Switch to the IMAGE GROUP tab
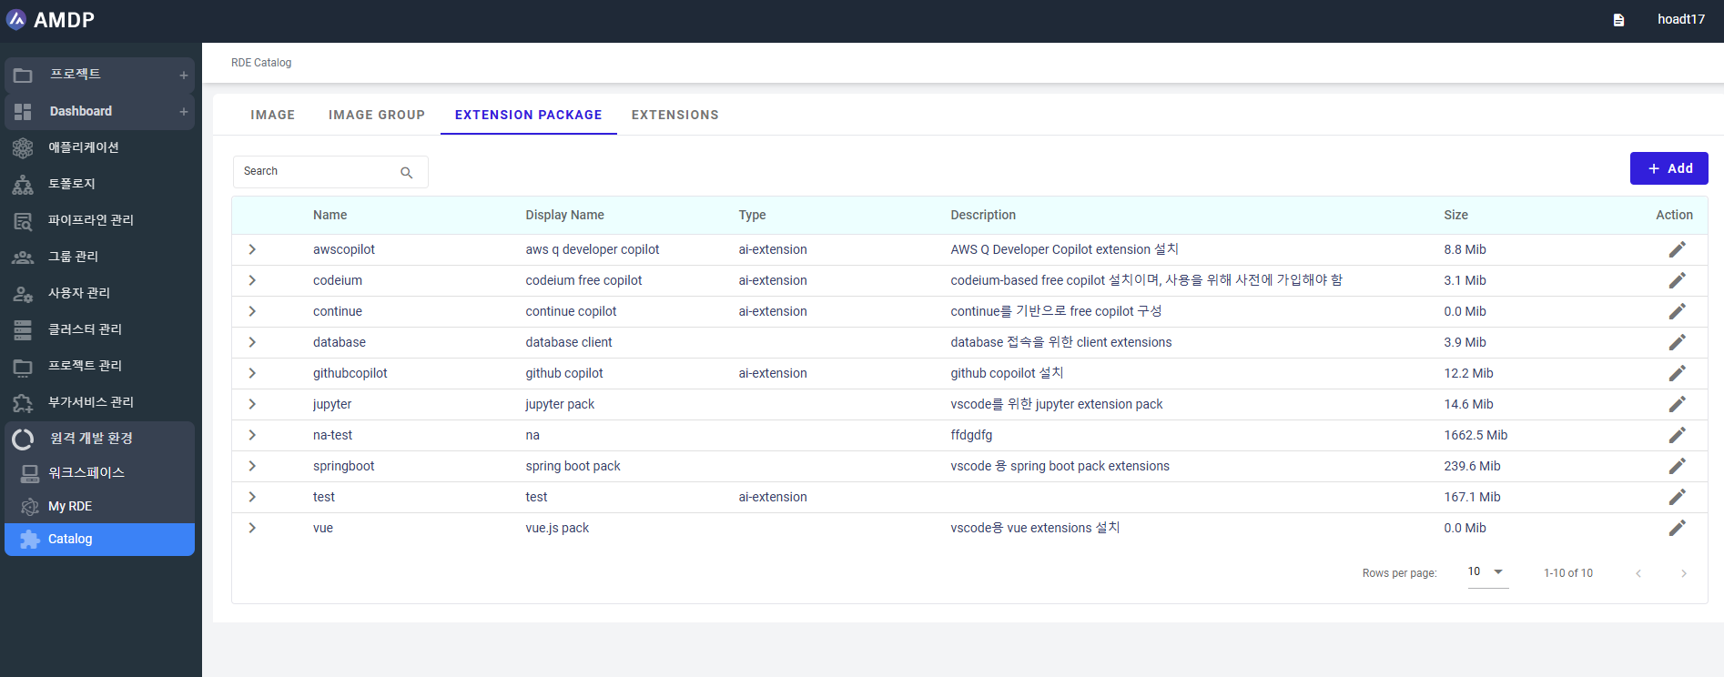This screenshot has width=1724, height=677. click(377, 115)
